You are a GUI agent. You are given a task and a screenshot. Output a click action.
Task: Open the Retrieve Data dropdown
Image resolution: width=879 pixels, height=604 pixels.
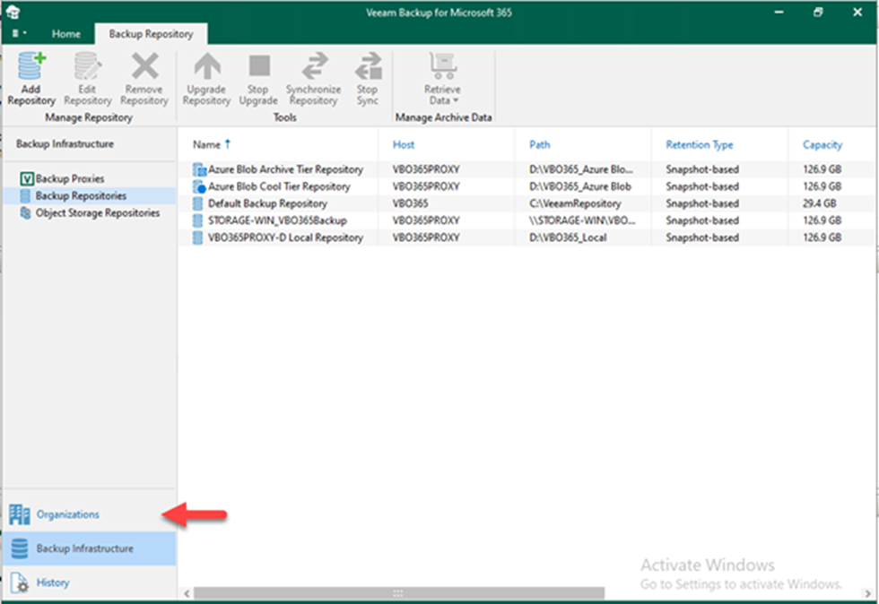coord(442,79)
